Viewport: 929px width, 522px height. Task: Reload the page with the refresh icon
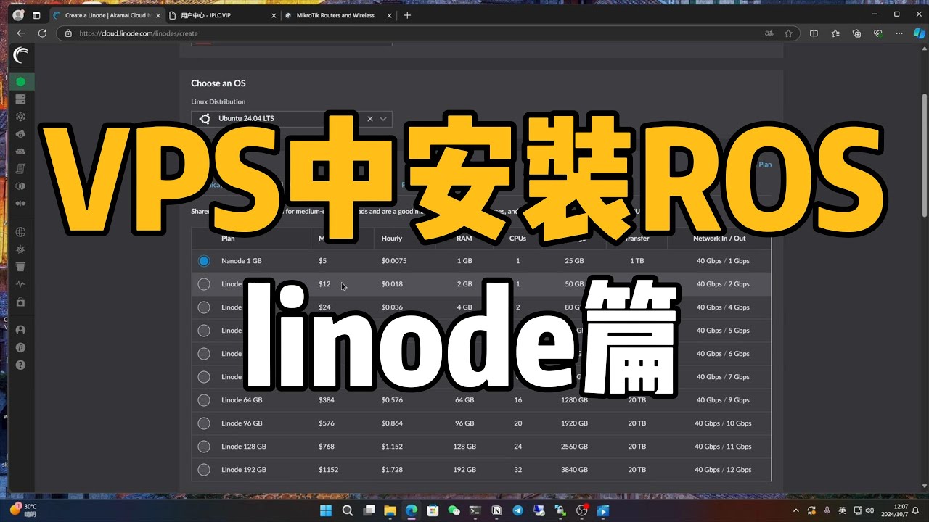click(42, 33)
